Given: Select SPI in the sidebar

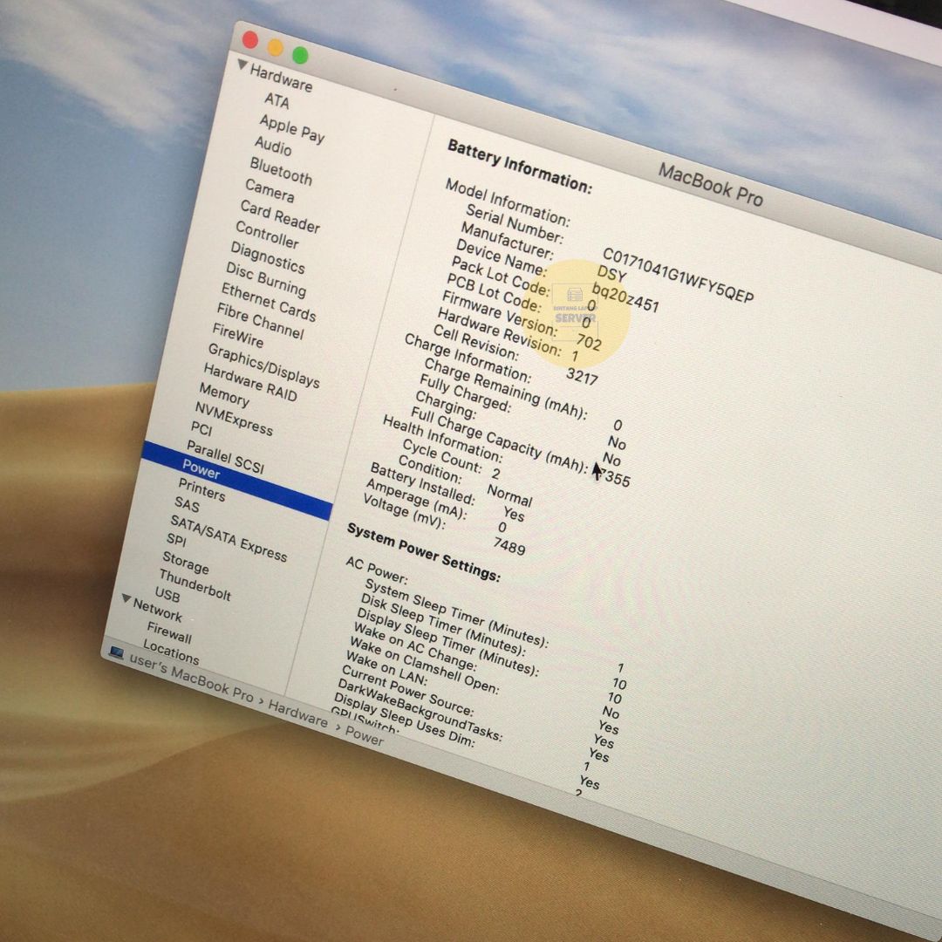Looking at the screenshot, I should tap(176, 540).
